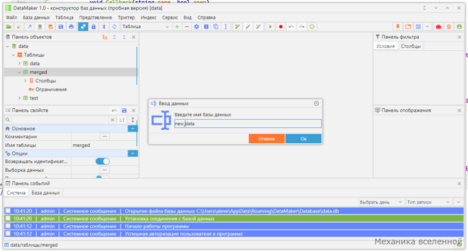Toggle the 'Возвращать идентификат...' switch
Screen dimensions: 468x252
click(102, 161)
